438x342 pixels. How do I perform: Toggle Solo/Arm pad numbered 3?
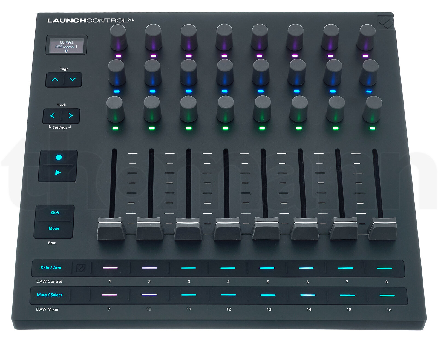click(x=189, y=268)
